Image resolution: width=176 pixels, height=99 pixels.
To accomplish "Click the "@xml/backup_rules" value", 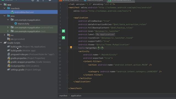I will [122, 28].
